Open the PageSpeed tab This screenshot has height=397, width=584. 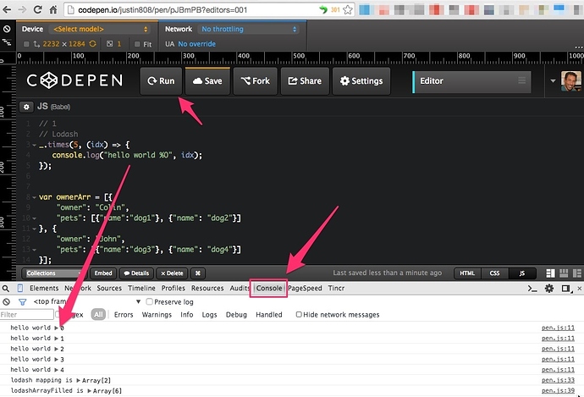[x=305, y=289]
